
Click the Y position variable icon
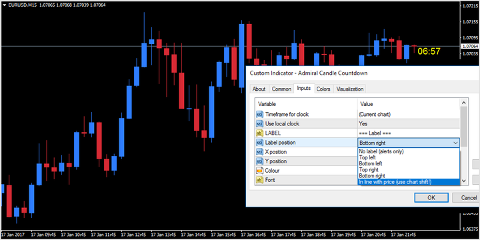[259, 161]
